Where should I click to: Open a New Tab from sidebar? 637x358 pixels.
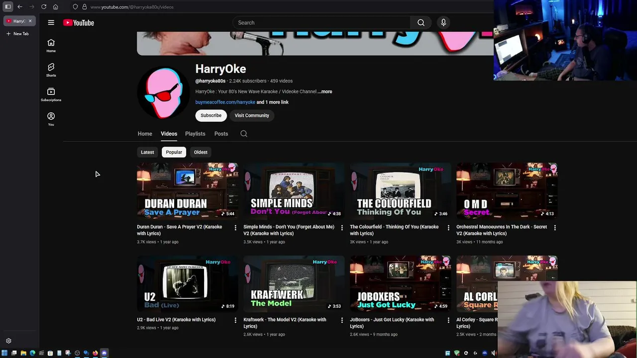[17, 34]
